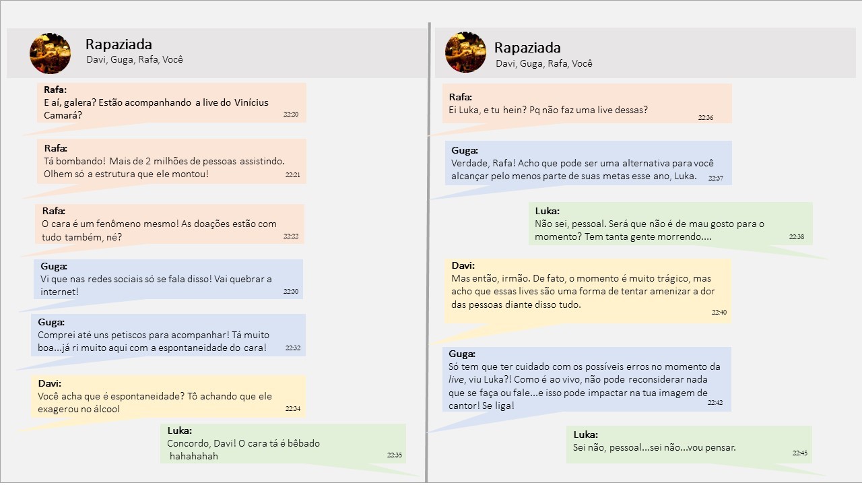This screenshot has height=485, width=862.
Task: Select left member list Davi, Guga, Rafa, Você
Action: pos(135,59)
